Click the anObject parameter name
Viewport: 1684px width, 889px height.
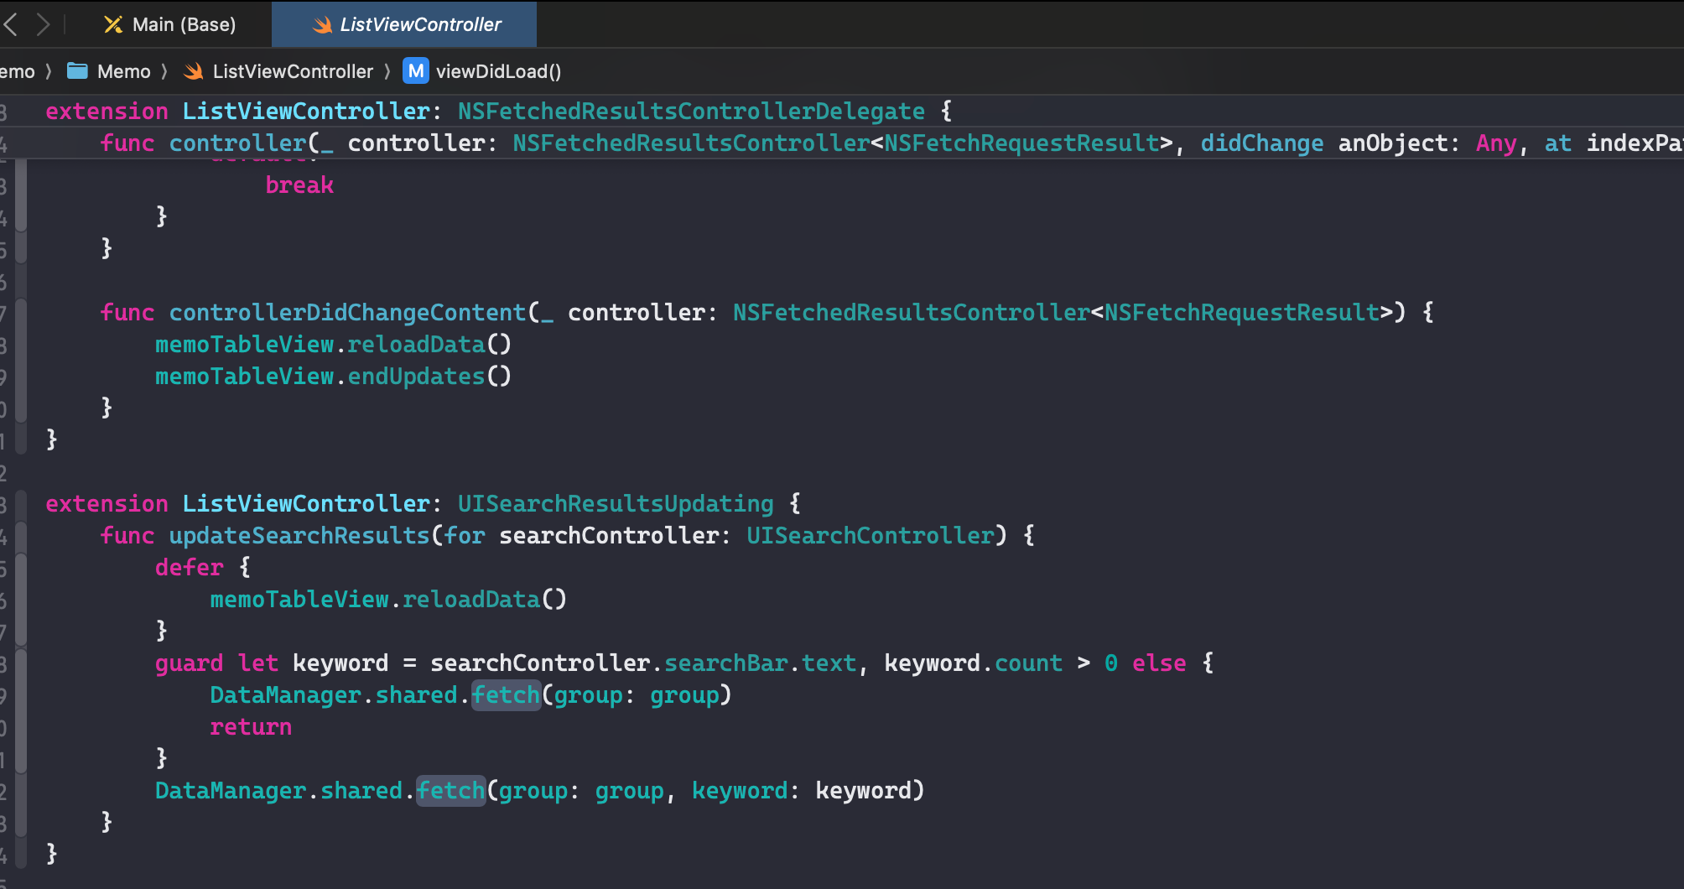point(1393,143)
